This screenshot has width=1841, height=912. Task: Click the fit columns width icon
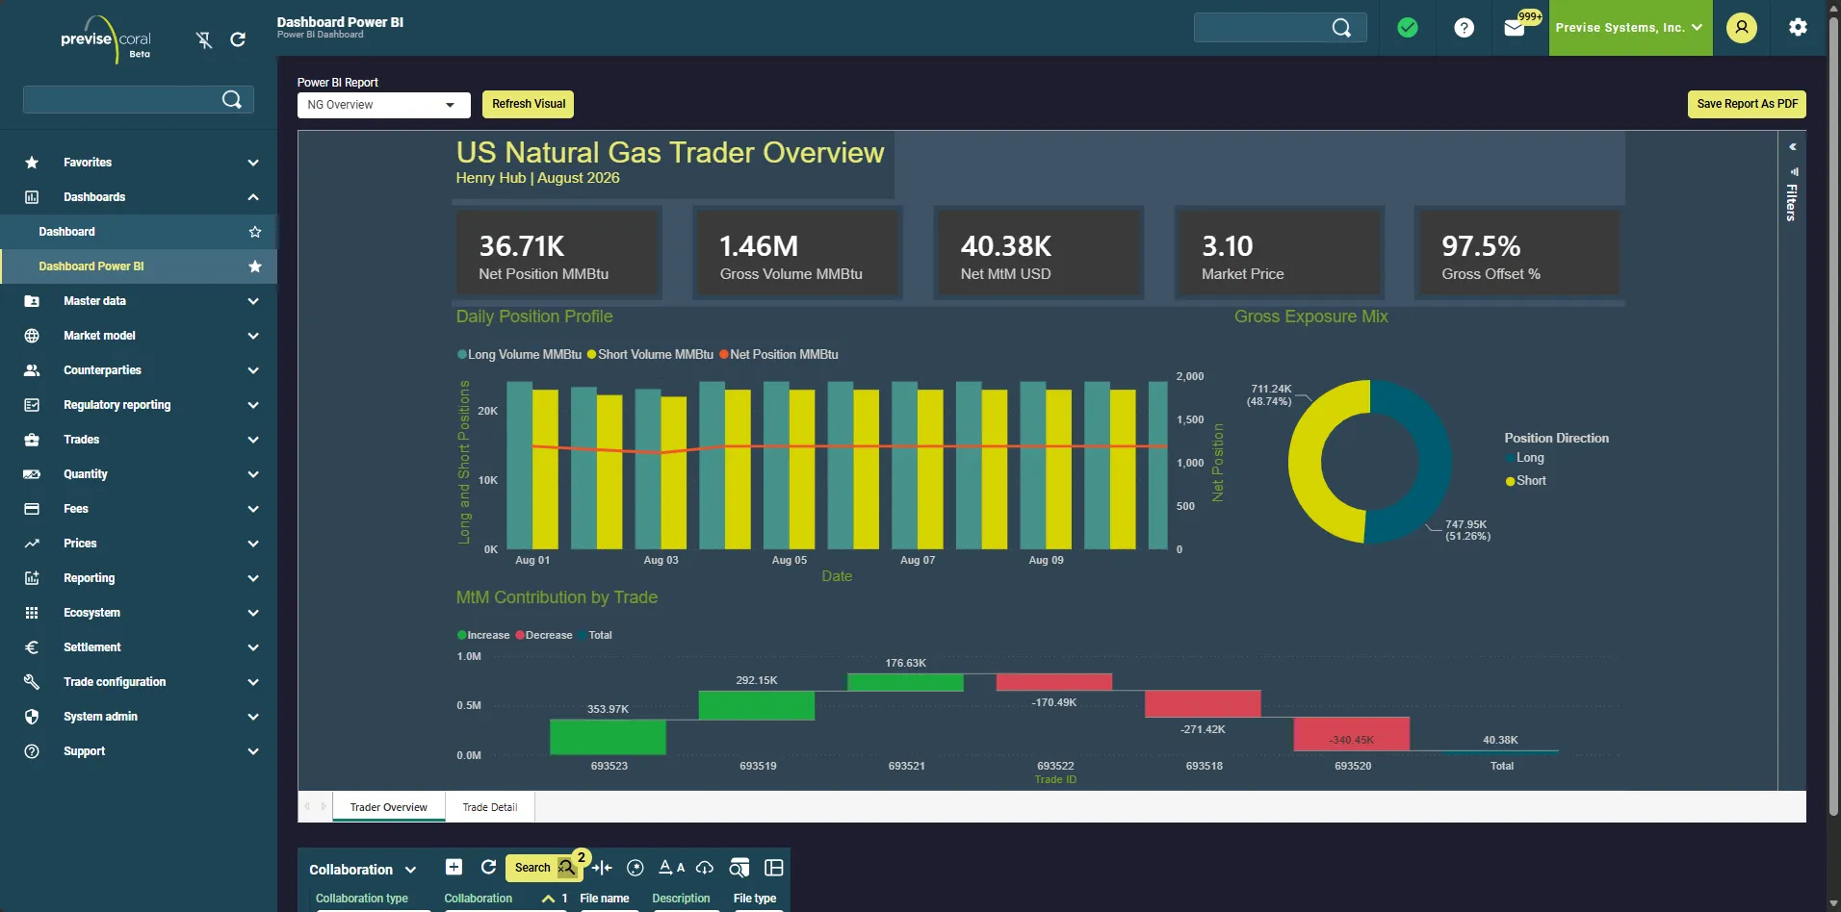pyautogui.click(x=602, y=868)
